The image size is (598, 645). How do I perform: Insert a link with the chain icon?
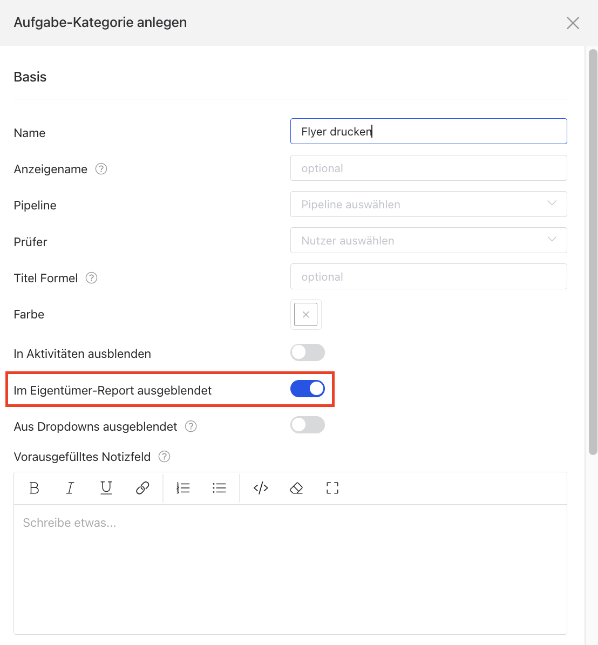142,488
